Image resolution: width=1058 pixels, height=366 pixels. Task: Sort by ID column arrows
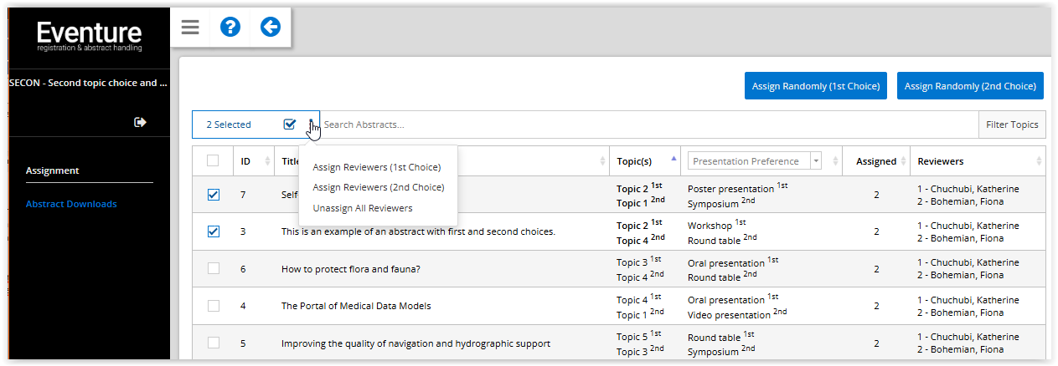click(267, 161)
